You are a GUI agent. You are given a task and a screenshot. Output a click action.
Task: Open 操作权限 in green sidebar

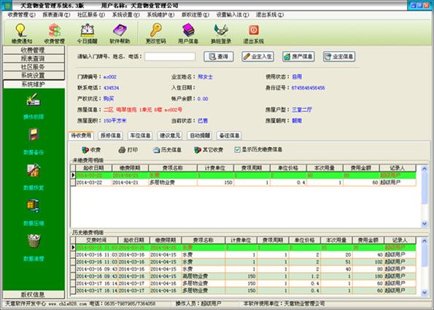pos(34,106)
